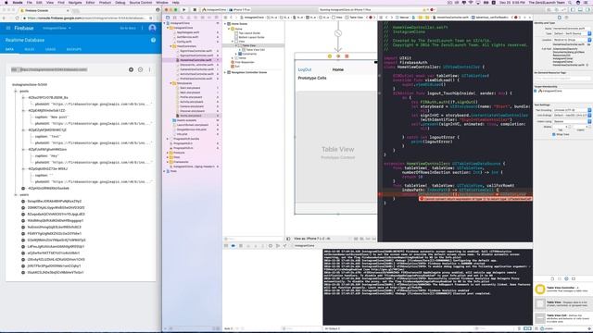Reload the Firebase Console page
The height and width of the screenshot is (333, 593).
(17, 18)
